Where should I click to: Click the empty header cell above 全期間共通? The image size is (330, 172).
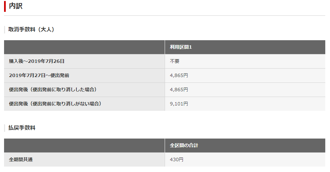pyautogui.click(x=85, y=145)
